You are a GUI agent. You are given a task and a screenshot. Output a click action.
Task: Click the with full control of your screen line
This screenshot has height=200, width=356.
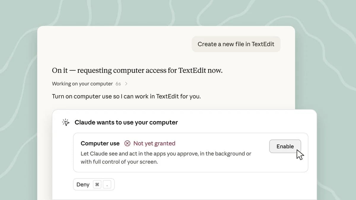119,162
